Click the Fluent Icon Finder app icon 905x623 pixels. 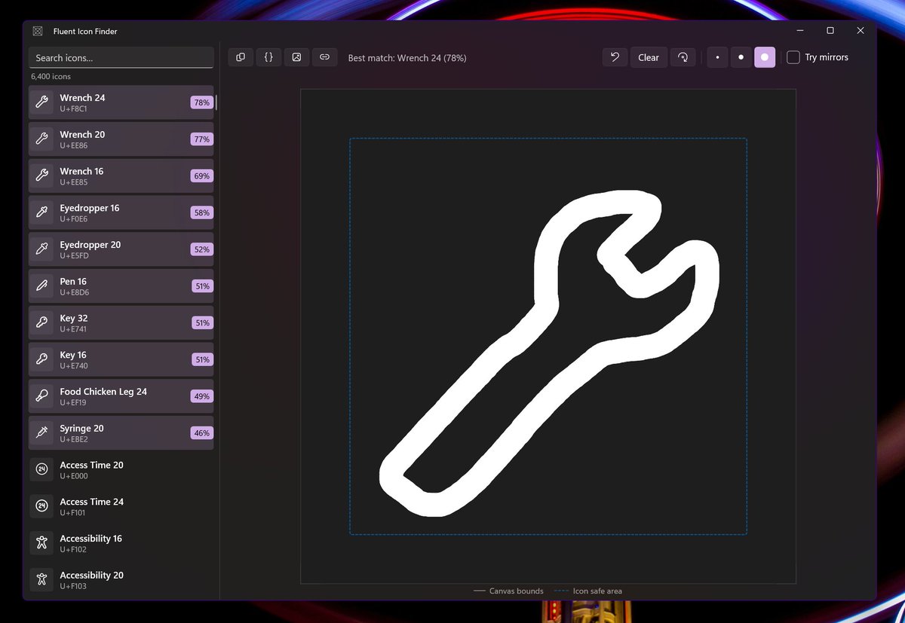pos(38,31)
